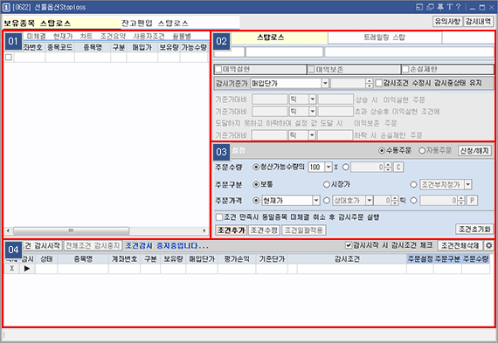Click the P button next to the order price field
This screenshot has height=343, width=498.
click(473, 201)
